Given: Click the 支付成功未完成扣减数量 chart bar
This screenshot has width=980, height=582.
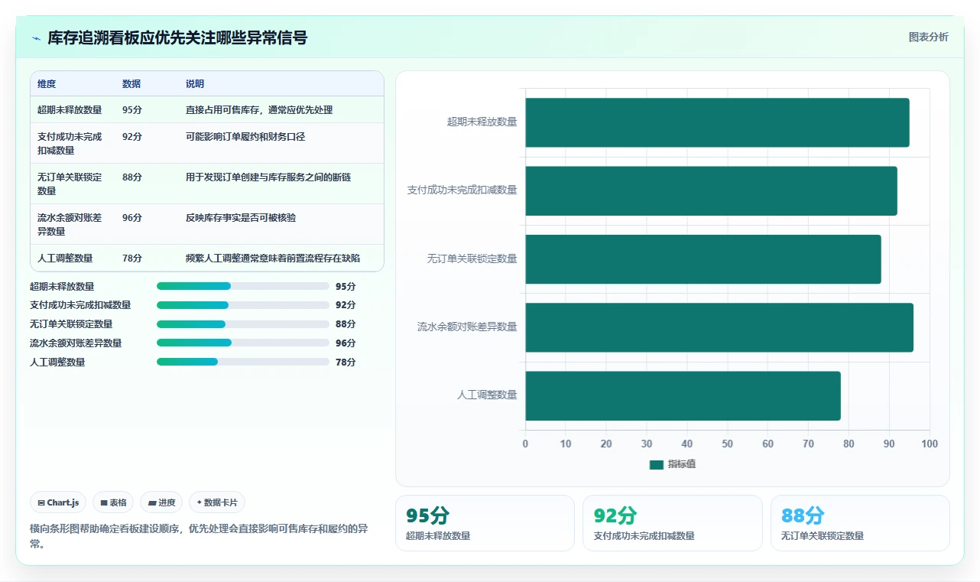Looking at the screenshot, I should pyautogui.click(x=711, y=190).
